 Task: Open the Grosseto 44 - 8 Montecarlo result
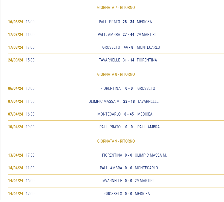click(128, 47)
